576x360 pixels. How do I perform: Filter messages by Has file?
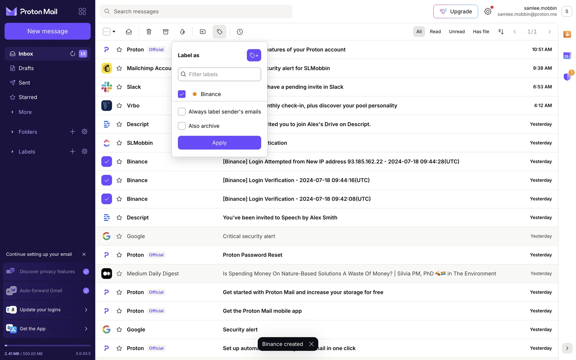tap(481, 31)
